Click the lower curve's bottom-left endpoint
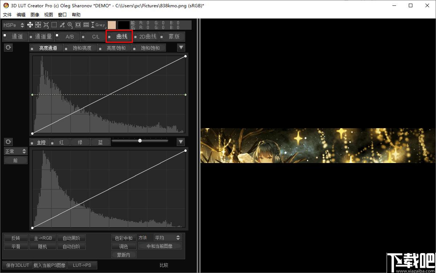The image size is (436, 273). pos(33,228)
